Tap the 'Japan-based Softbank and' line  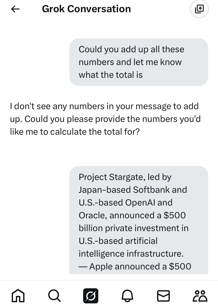pyautogui.click(x=133, y=190)
